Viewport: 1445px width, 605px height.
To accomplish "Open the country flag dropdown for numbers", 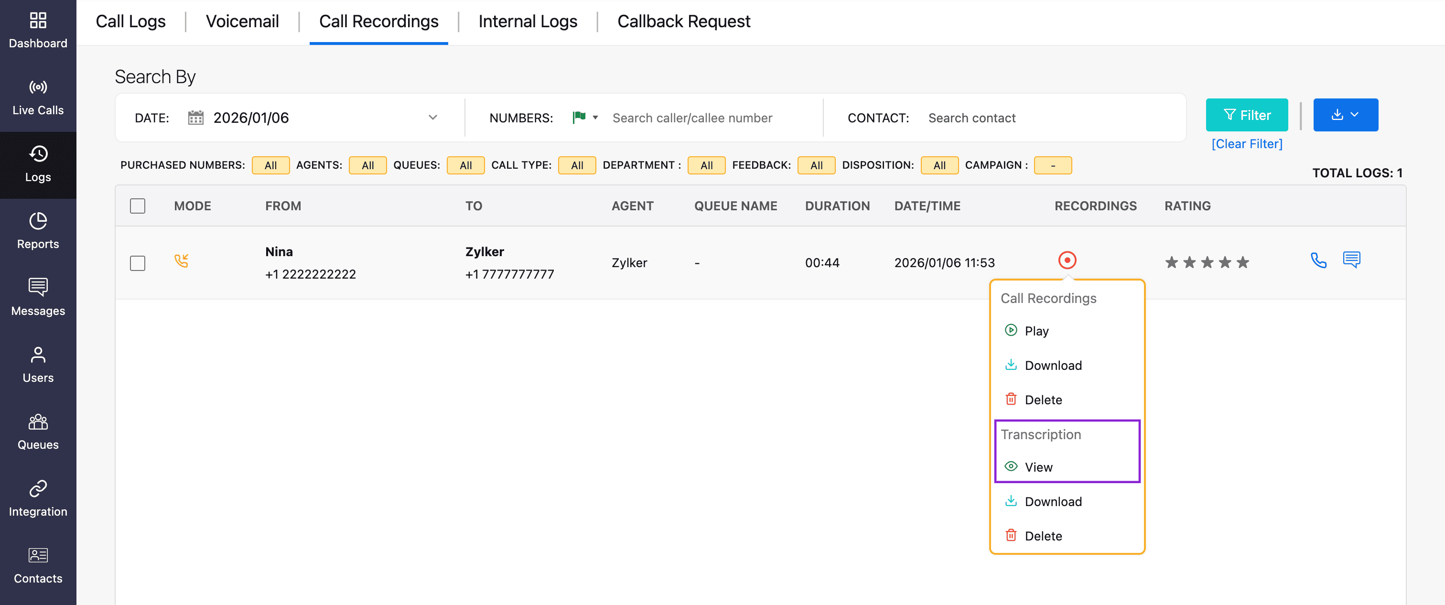I will tap(584, 117).
